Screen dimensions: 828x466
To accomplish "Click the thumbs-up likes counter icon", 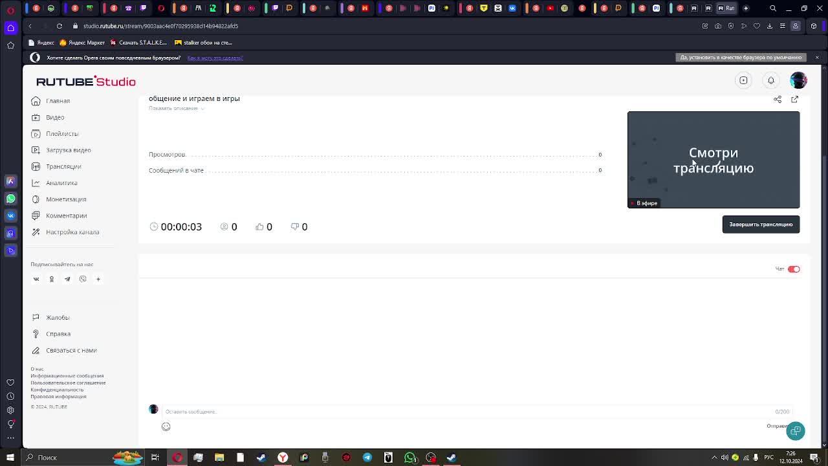I will coord(259,227).
